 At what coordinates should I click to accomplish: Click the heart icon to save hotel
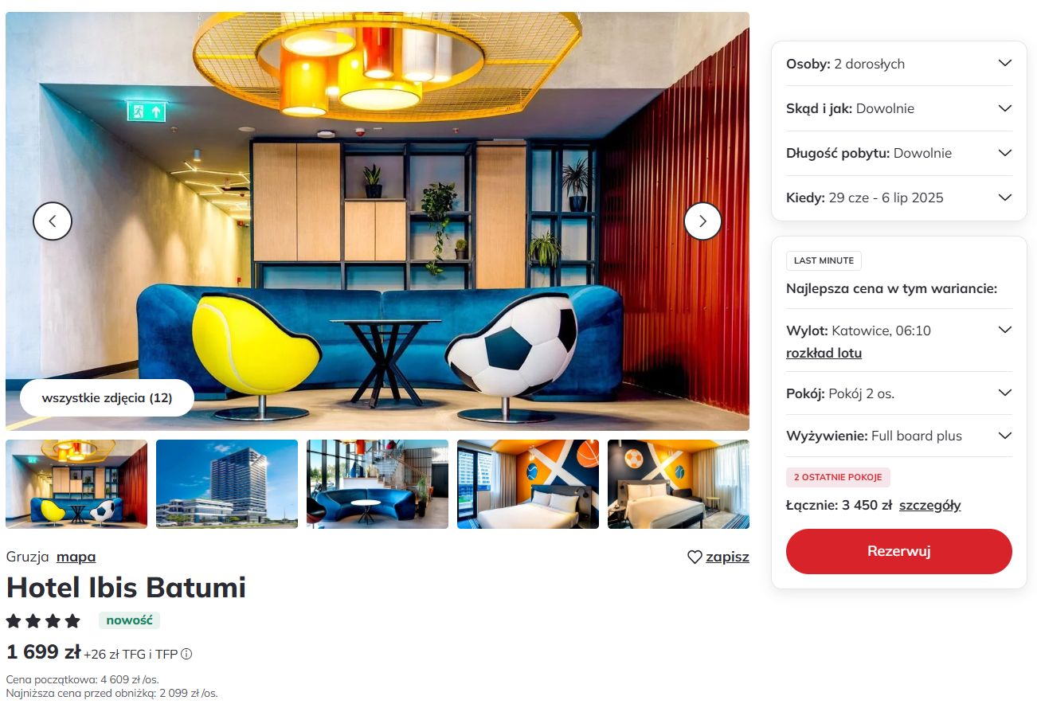coord(695,557)
